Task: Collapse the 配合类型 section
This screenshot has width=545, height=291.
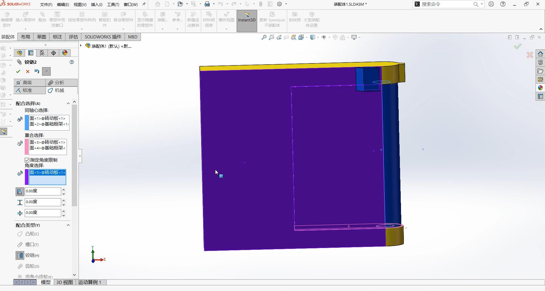Action: [68, 225]
